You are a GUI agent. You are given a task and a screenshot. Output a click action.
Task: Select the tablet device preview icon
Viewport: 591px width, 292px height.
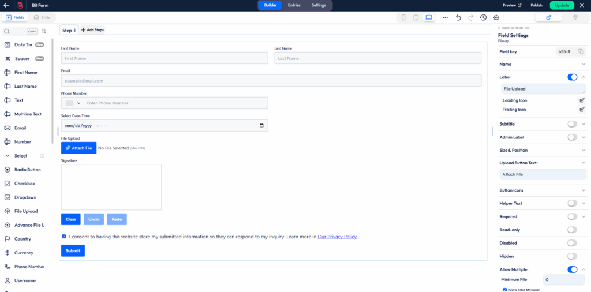[x=416, y=17]
